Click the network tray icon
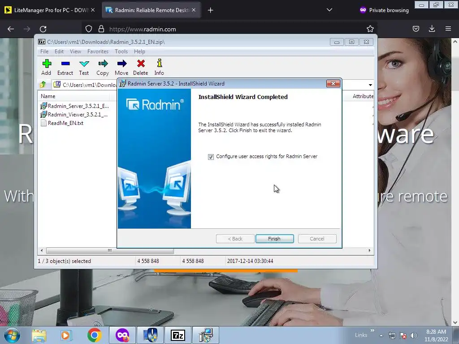Screen dimensions: 459x344 (392, 335)
